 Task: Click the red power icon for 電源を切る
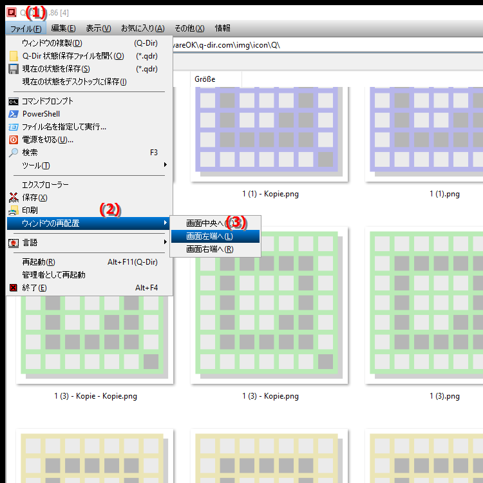(14, 140)
